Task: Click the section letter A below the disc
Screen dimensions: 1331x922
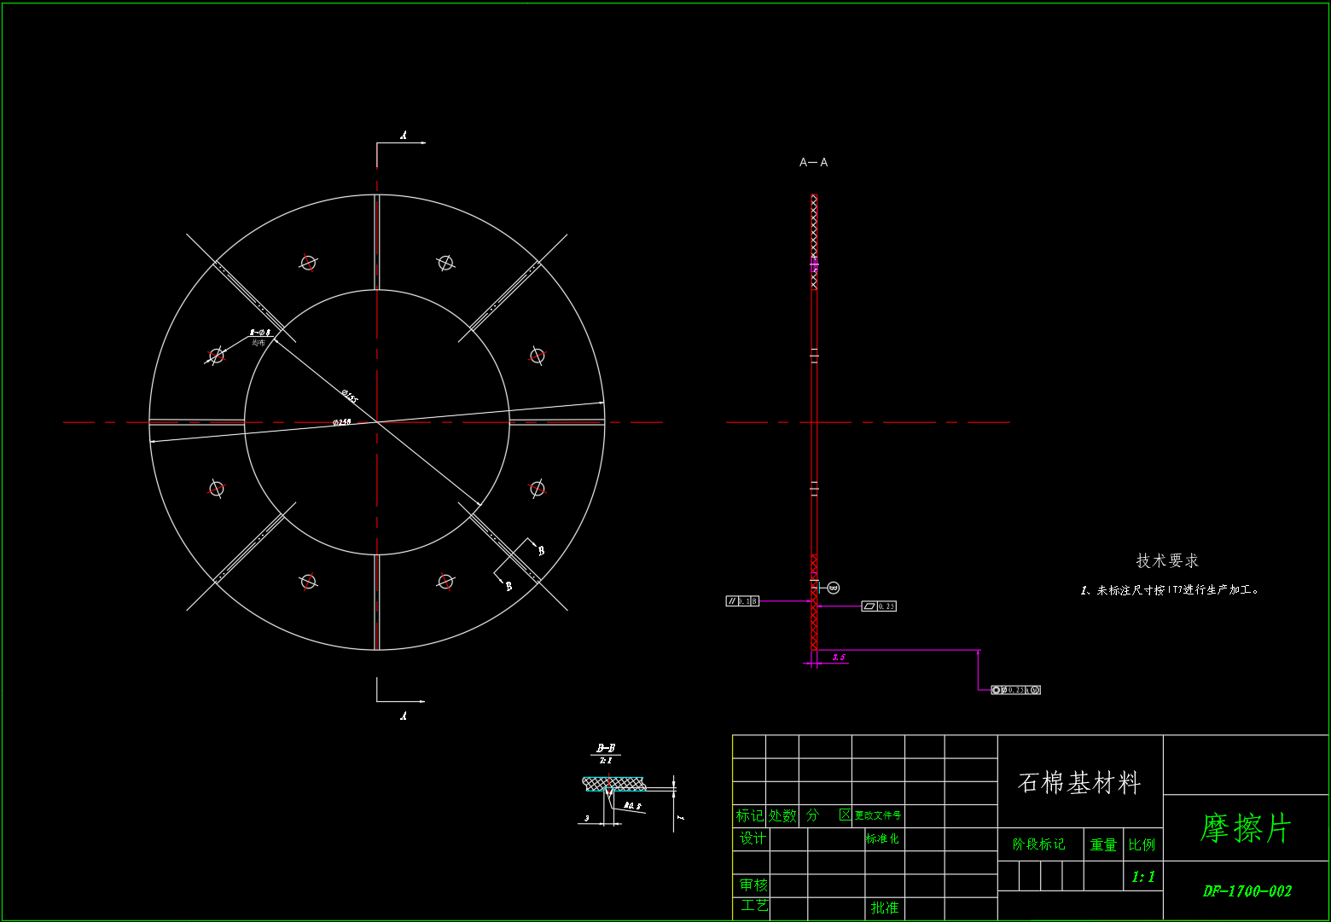Action: [404, 716]
